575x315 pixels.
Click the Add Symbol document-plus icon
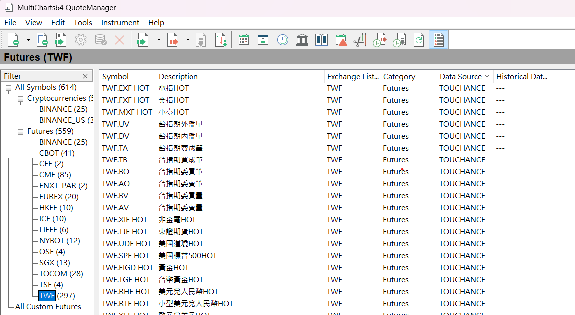(13, 40)
